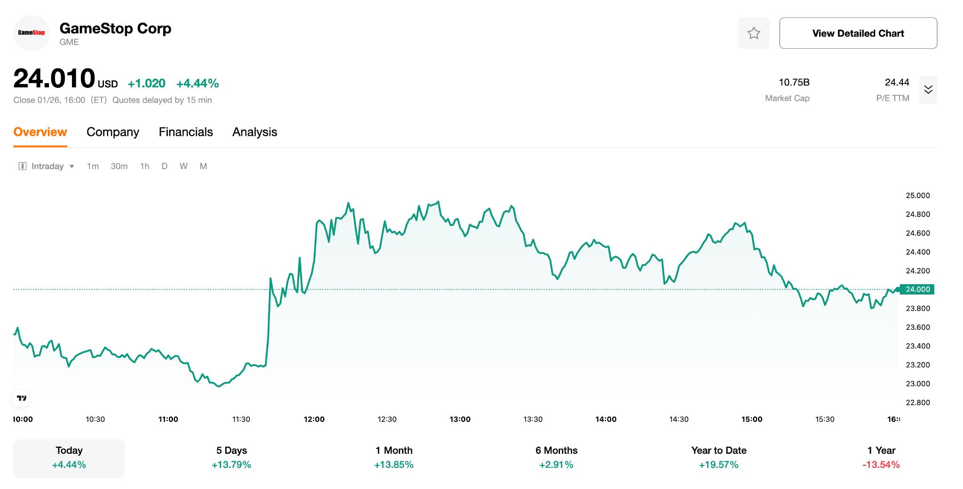Open the Intraday dropdown arrow
Screen dimensions: 963x489
click(x=72, y=166)
